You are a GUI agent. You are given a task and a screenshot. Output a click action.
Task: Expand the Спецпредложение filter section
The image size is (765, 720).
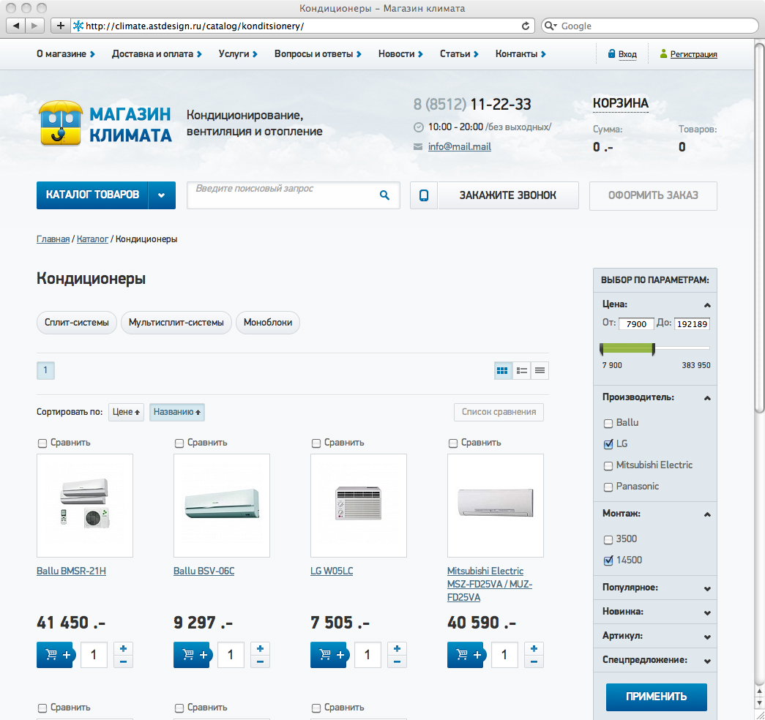[x=707, y=661]
